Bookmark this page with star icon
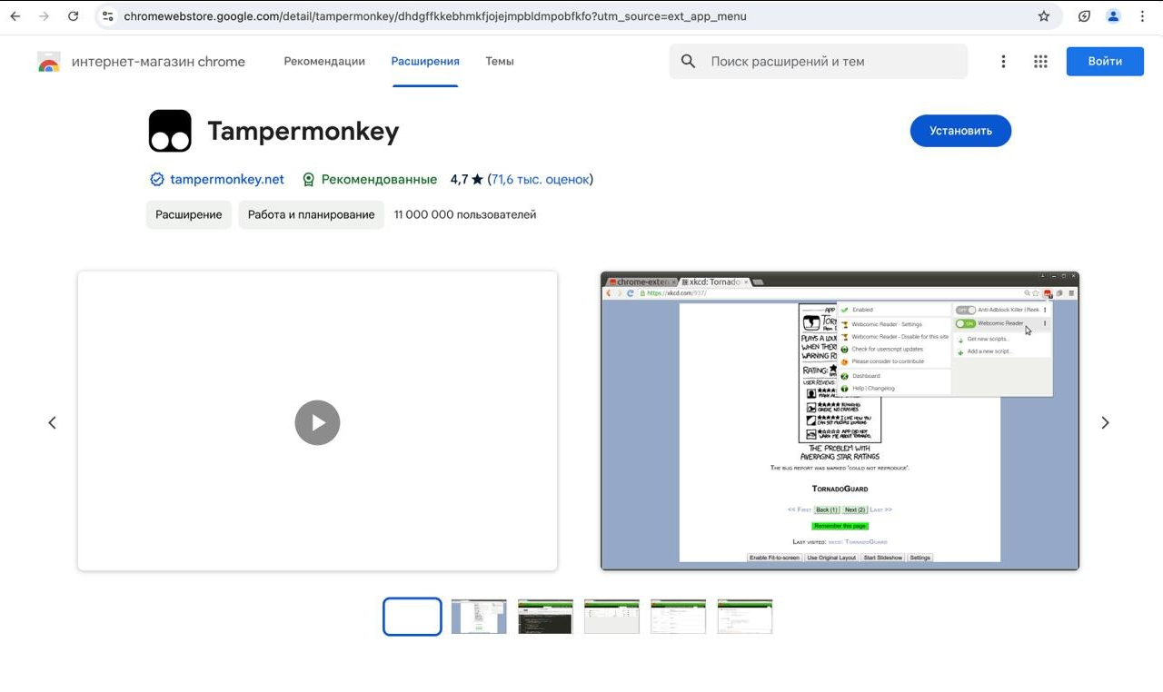 1044,16
